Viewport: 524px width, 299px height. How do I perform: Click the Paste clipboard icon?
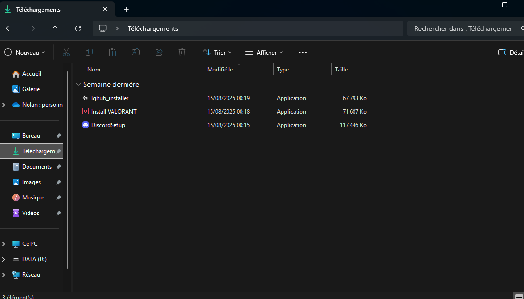(113, 53)
